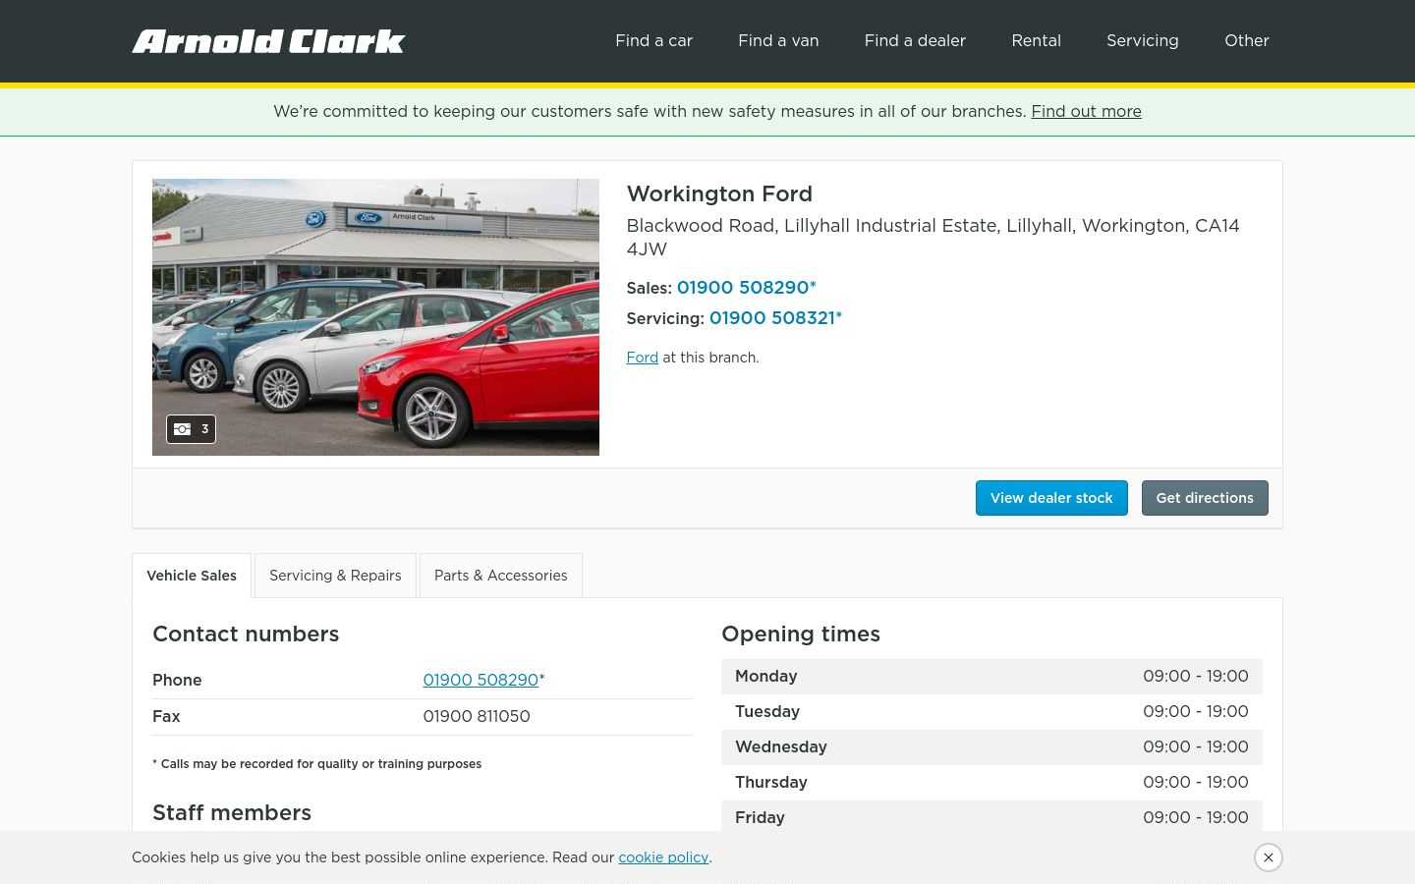The height and width of the screenshot is (884, 1415).
Task: Dismiss the cookie notice with the X icon
Action: pyautogui.click(x=1269, y=857)
